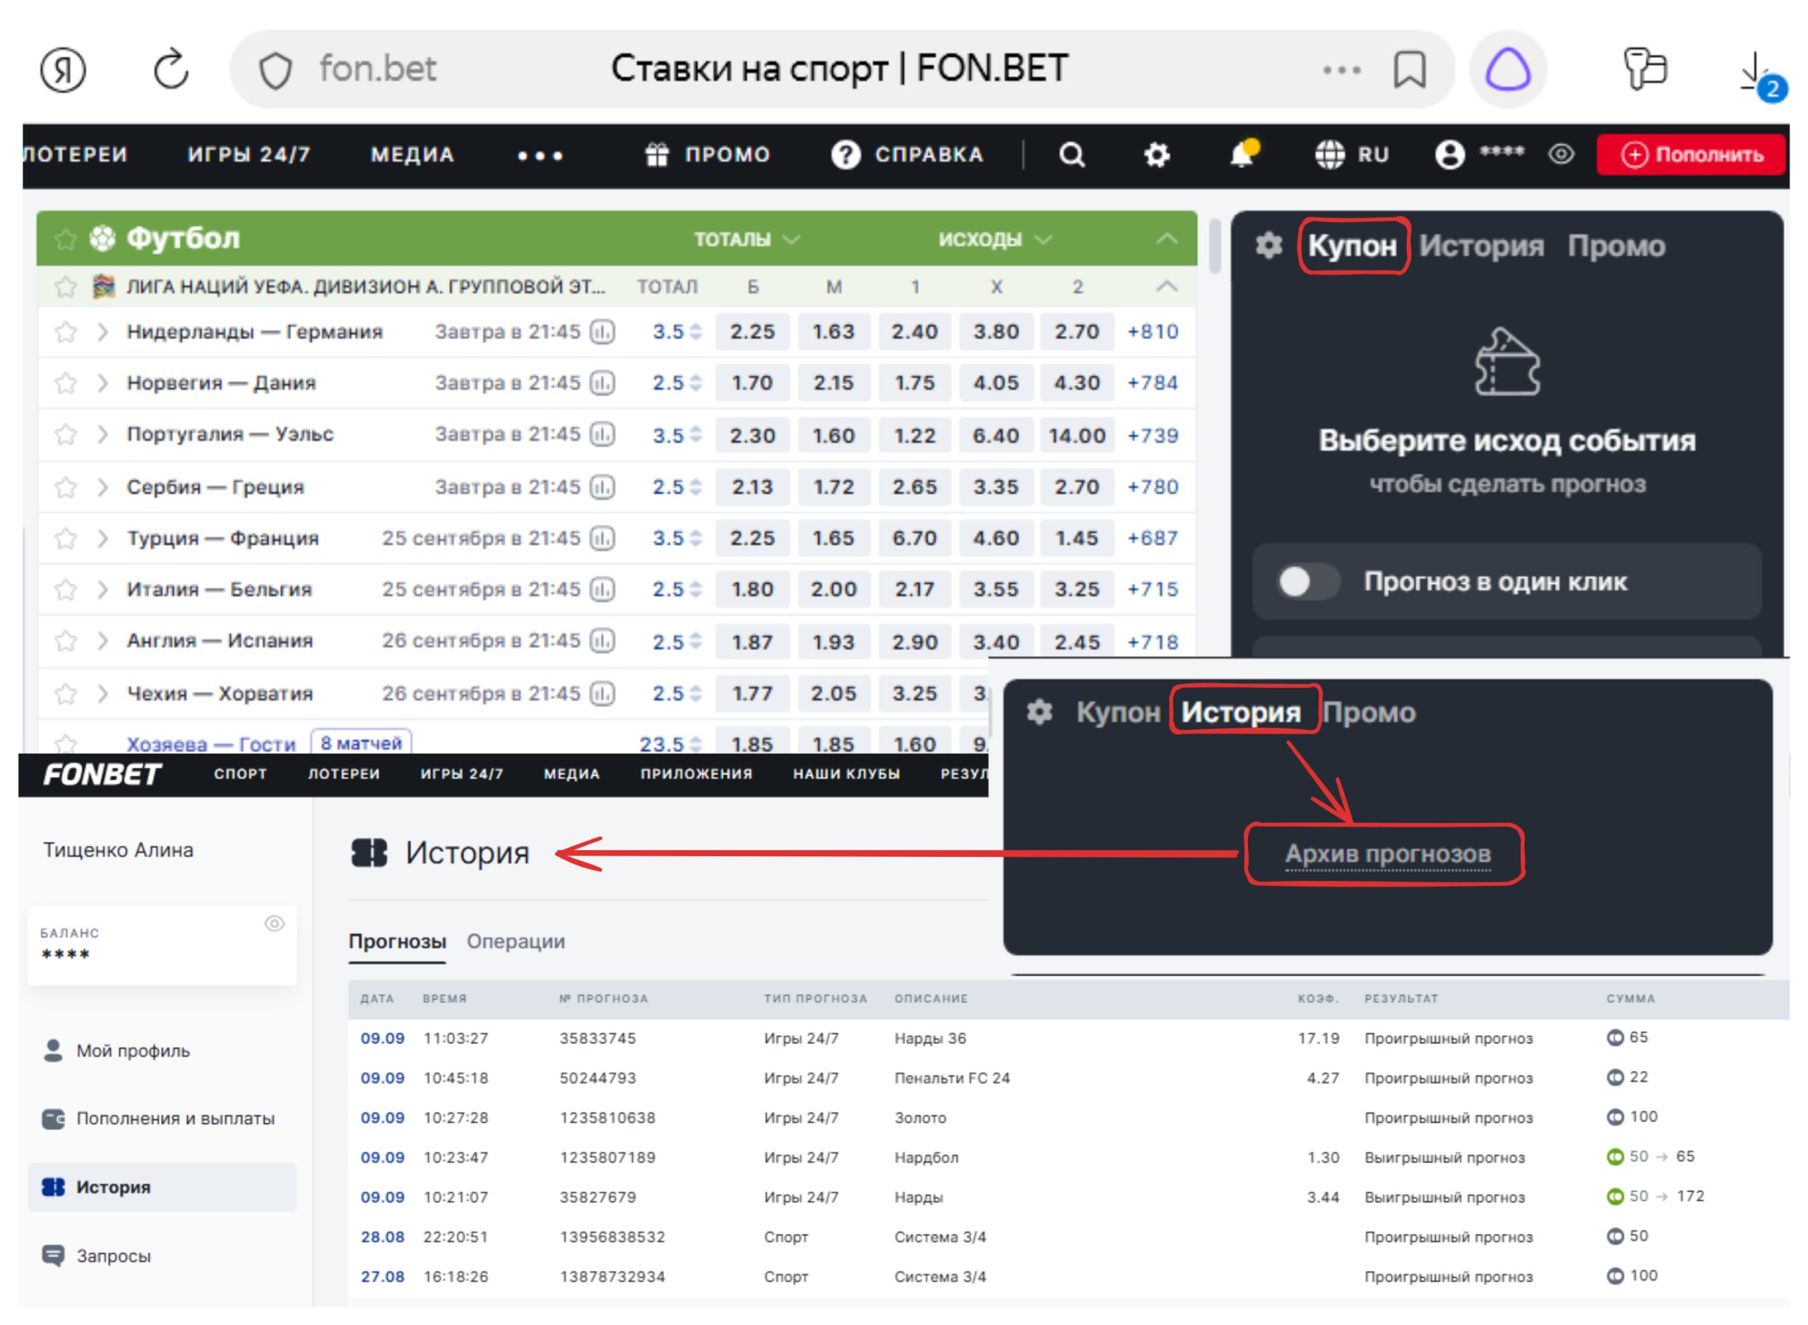Toggle balance visibility eye in header
The width and height of the screenshot is (1808, 1325).
click(1561, 154)
